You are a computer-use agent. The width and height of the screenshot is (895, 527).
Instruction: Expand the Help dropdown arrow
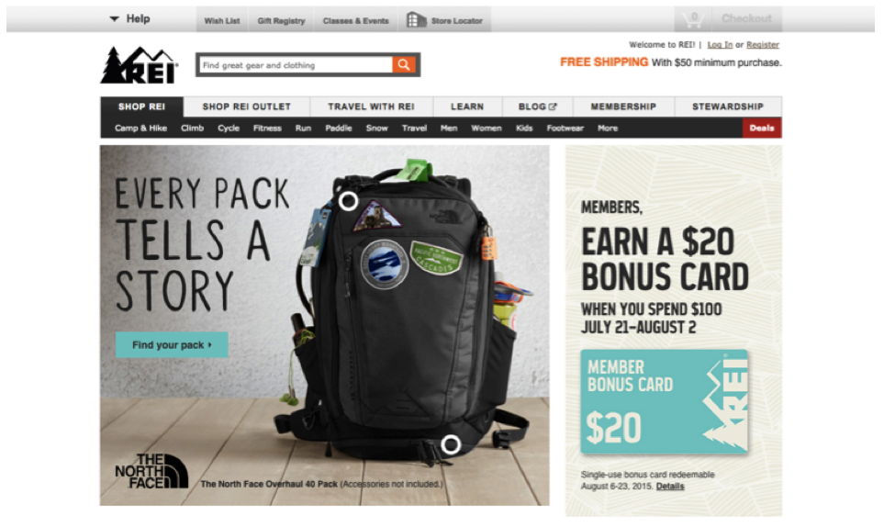click(x=114, y=19)
